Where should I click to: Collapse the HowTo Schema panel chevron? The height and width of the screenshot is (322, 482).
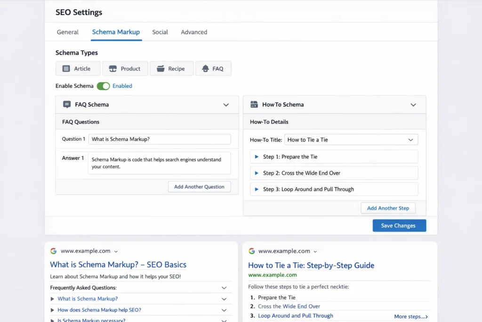pos(413,105)
